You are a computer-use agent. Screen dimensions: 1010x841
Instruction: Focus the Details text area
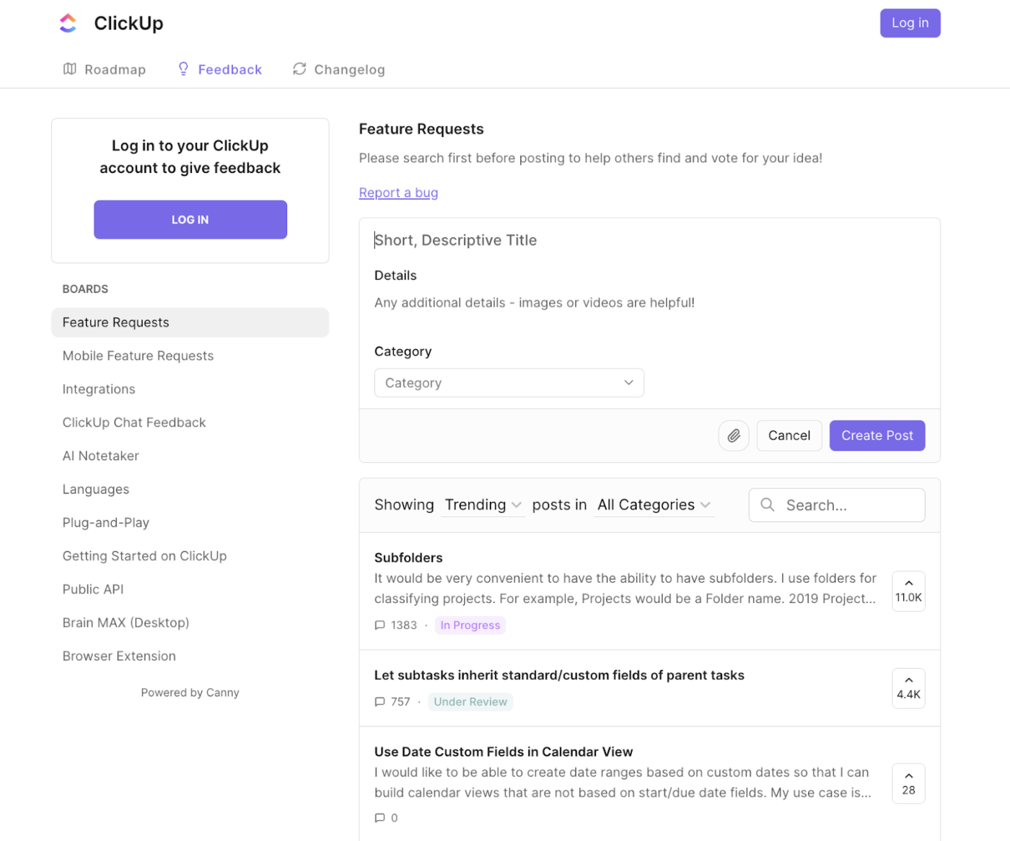(649, 303)
